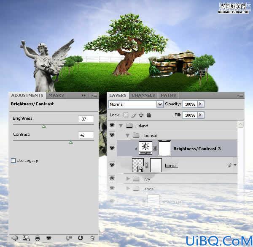Toggle adjustment layer visibility eye in Adjustments panel
Screen dimensions: 253x247
pos(49,238)
